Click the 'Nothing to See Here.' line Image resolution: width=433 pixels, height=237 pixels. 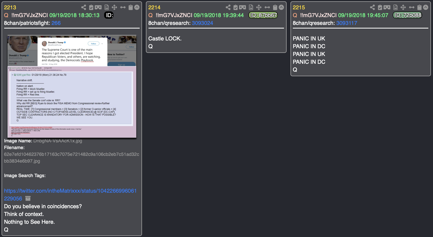pos(29,222)
